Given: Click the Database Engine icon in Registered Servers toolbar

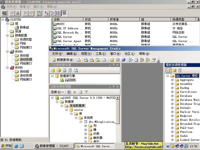Looking at the screenshot, I should (53, 71).
